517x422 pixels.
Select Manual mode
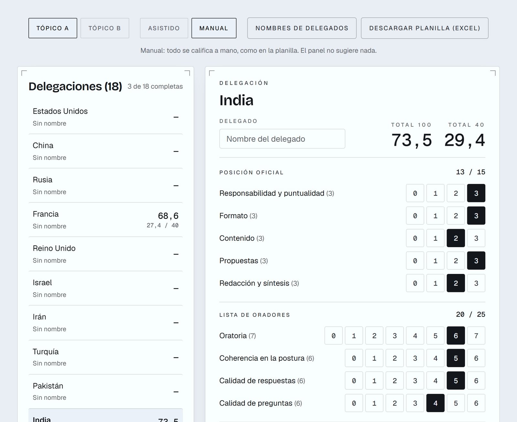pos(214,28)
